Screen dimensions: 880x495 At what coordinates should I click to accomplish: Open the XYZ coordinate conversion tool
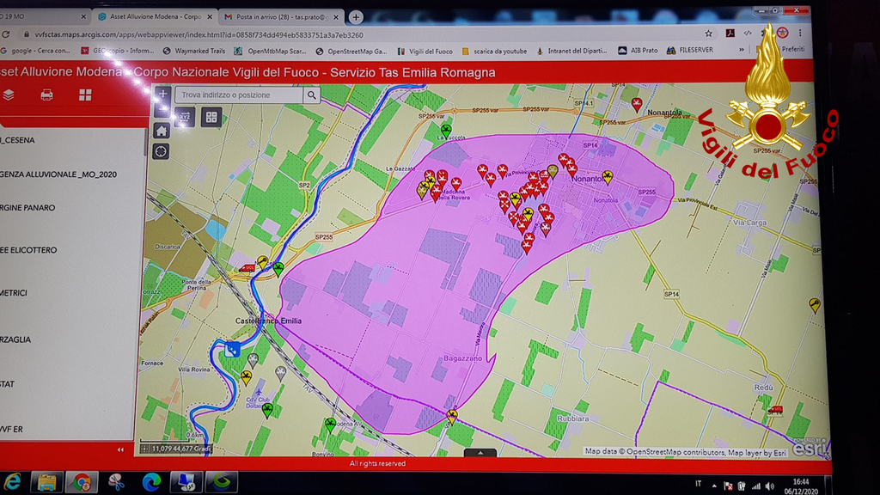point(184,117)
